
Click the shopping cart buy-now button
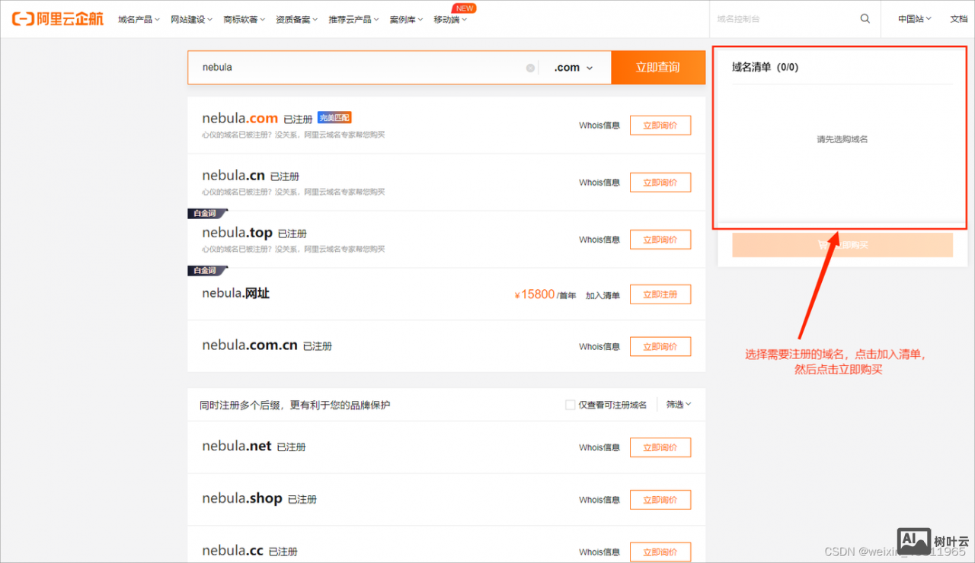pos(842,245)
